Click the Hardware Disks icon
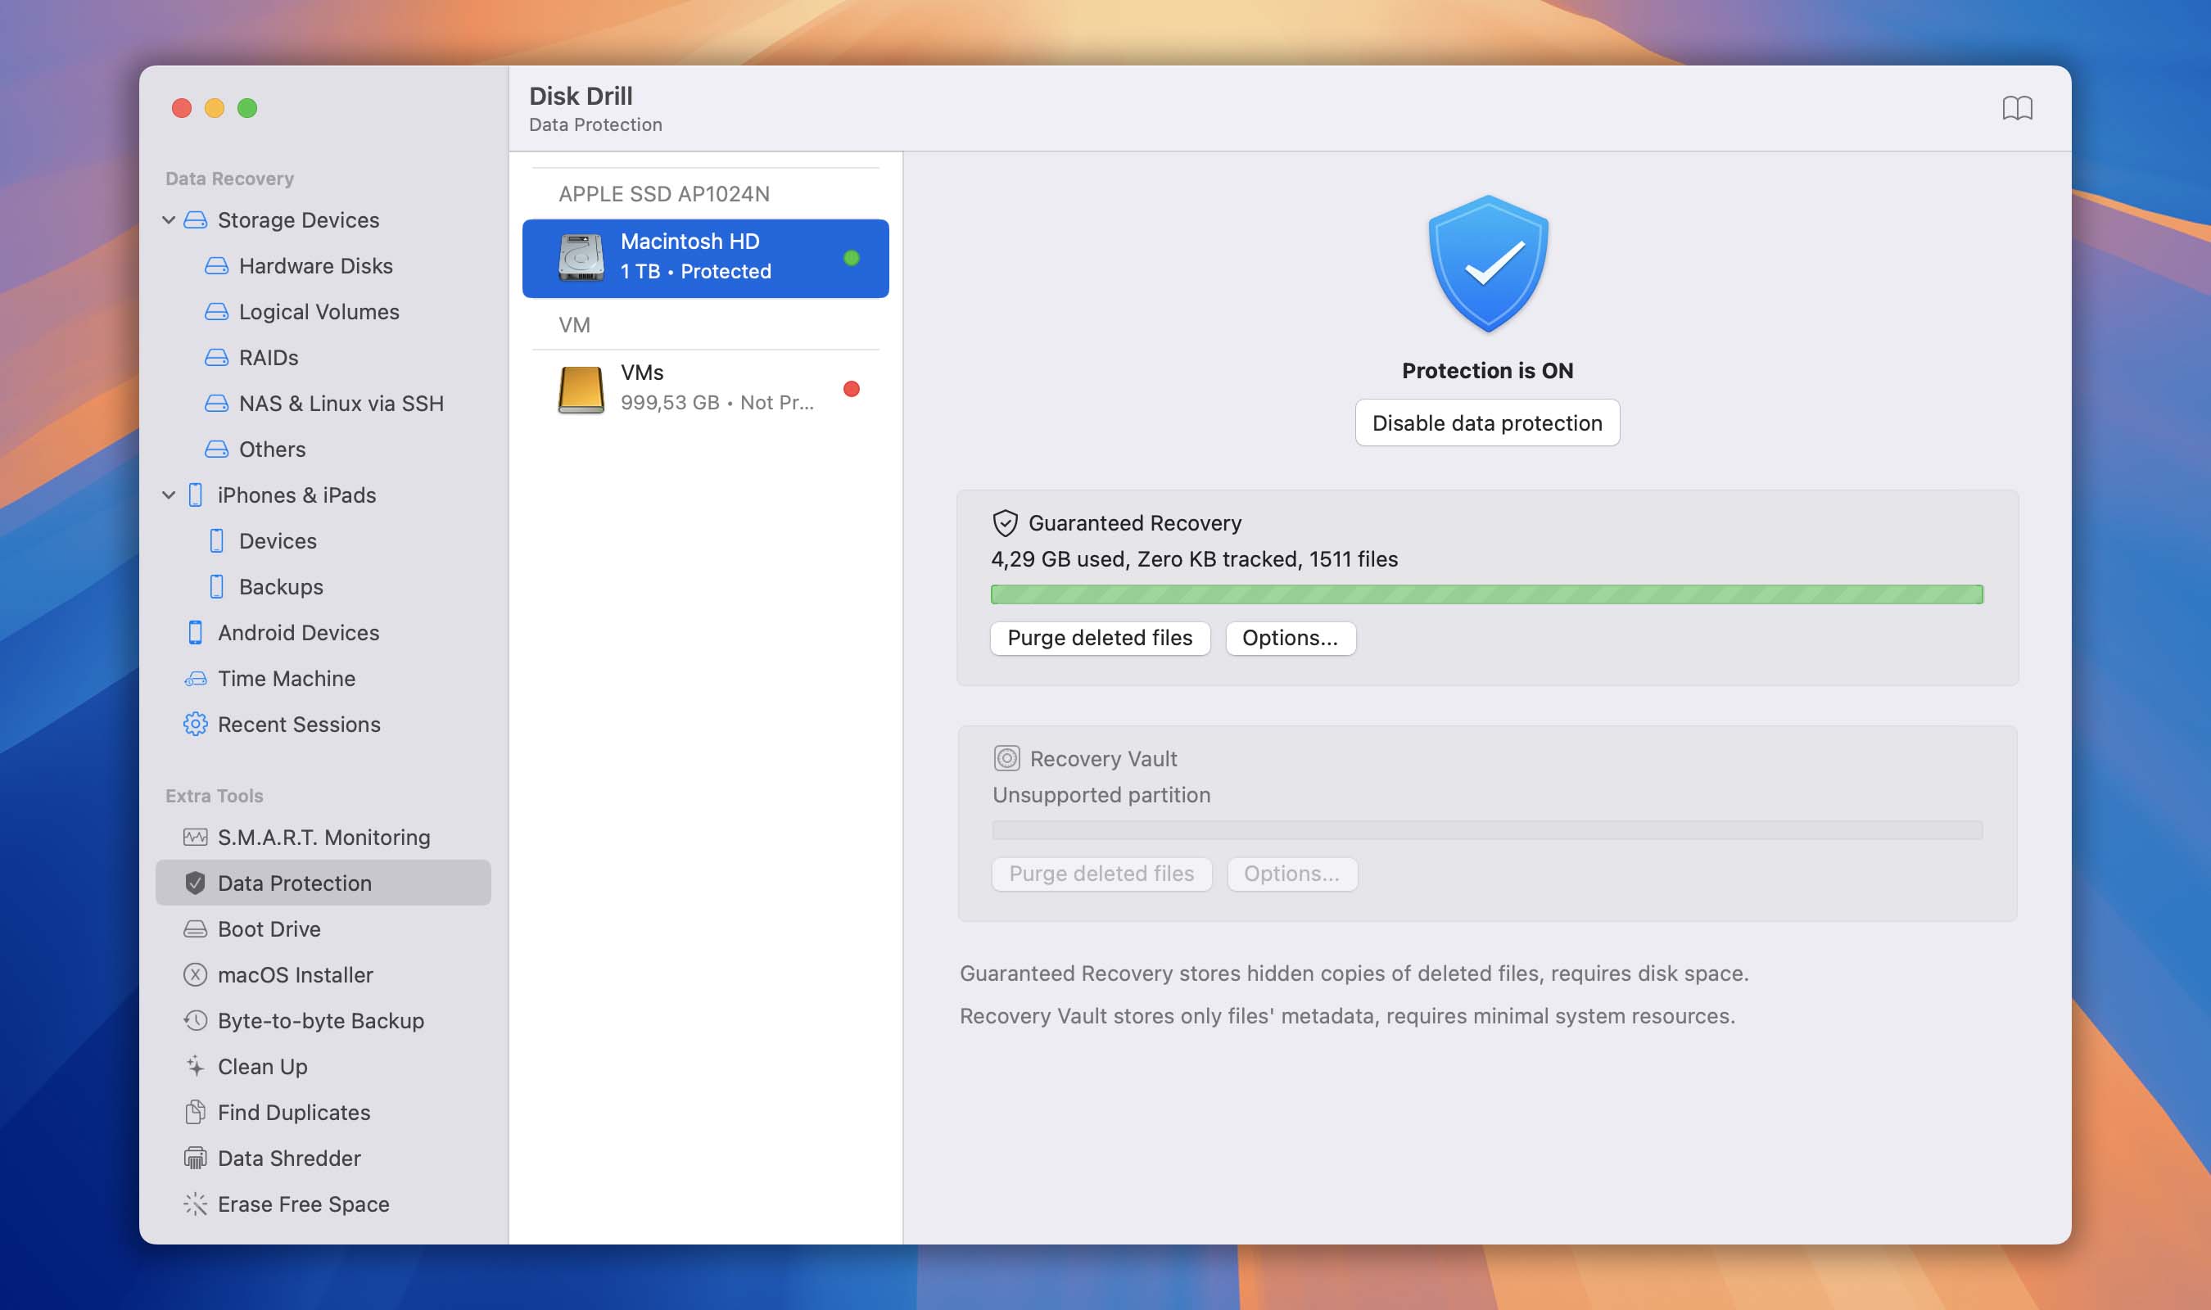 [216, 266]
